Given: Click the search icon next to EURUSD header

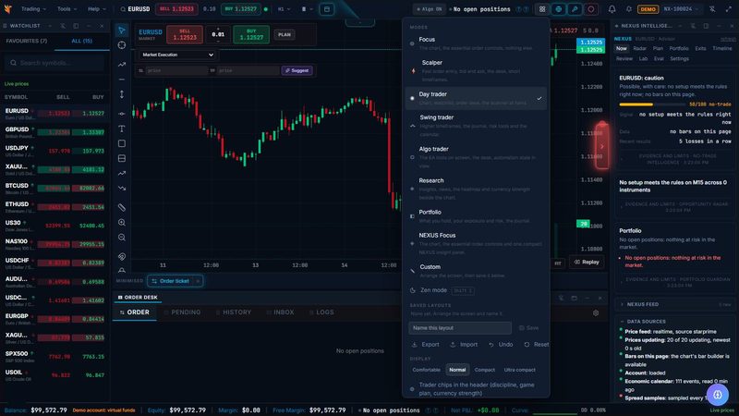Looking at the screenshot, I should [123, 9].
